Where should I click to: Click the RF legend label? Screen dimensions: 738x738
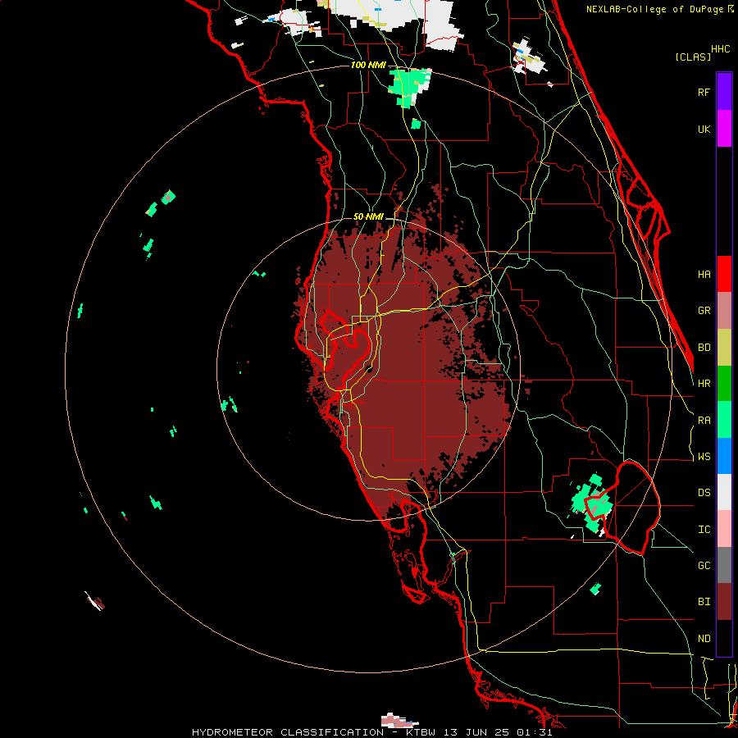pyautogui.click(x=704, y=92)
